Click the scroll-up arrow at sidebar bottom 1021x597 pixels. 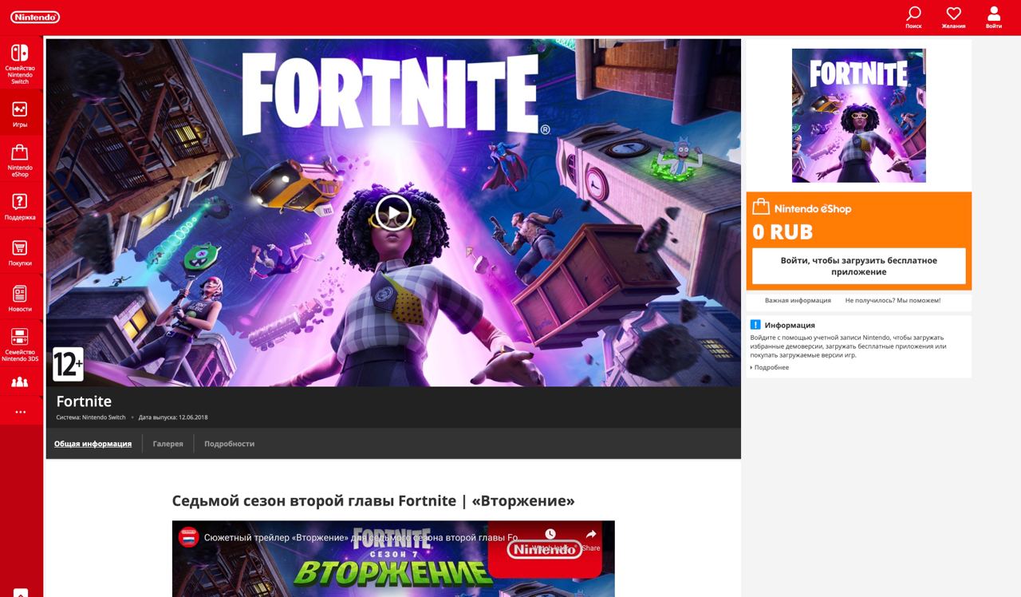click(21, 592)
